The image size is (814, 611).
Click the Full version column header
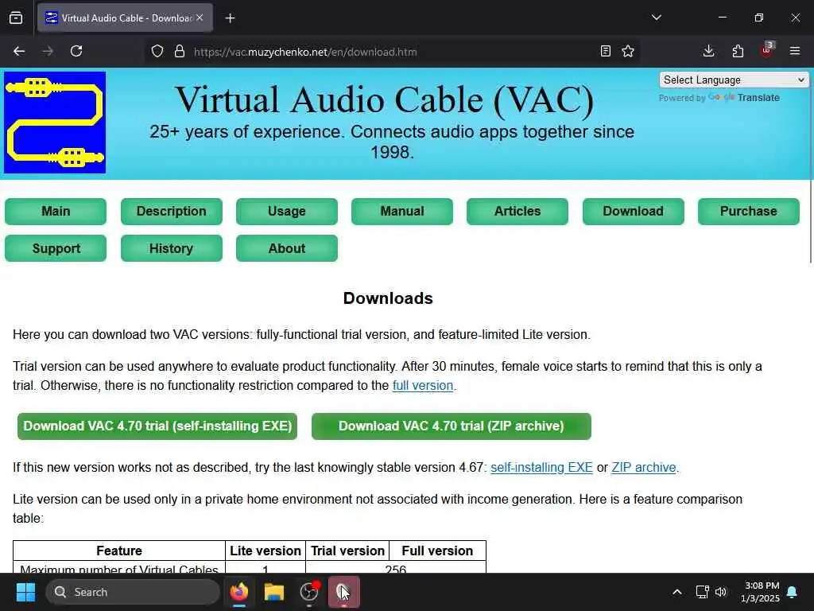tap(437, 551)
